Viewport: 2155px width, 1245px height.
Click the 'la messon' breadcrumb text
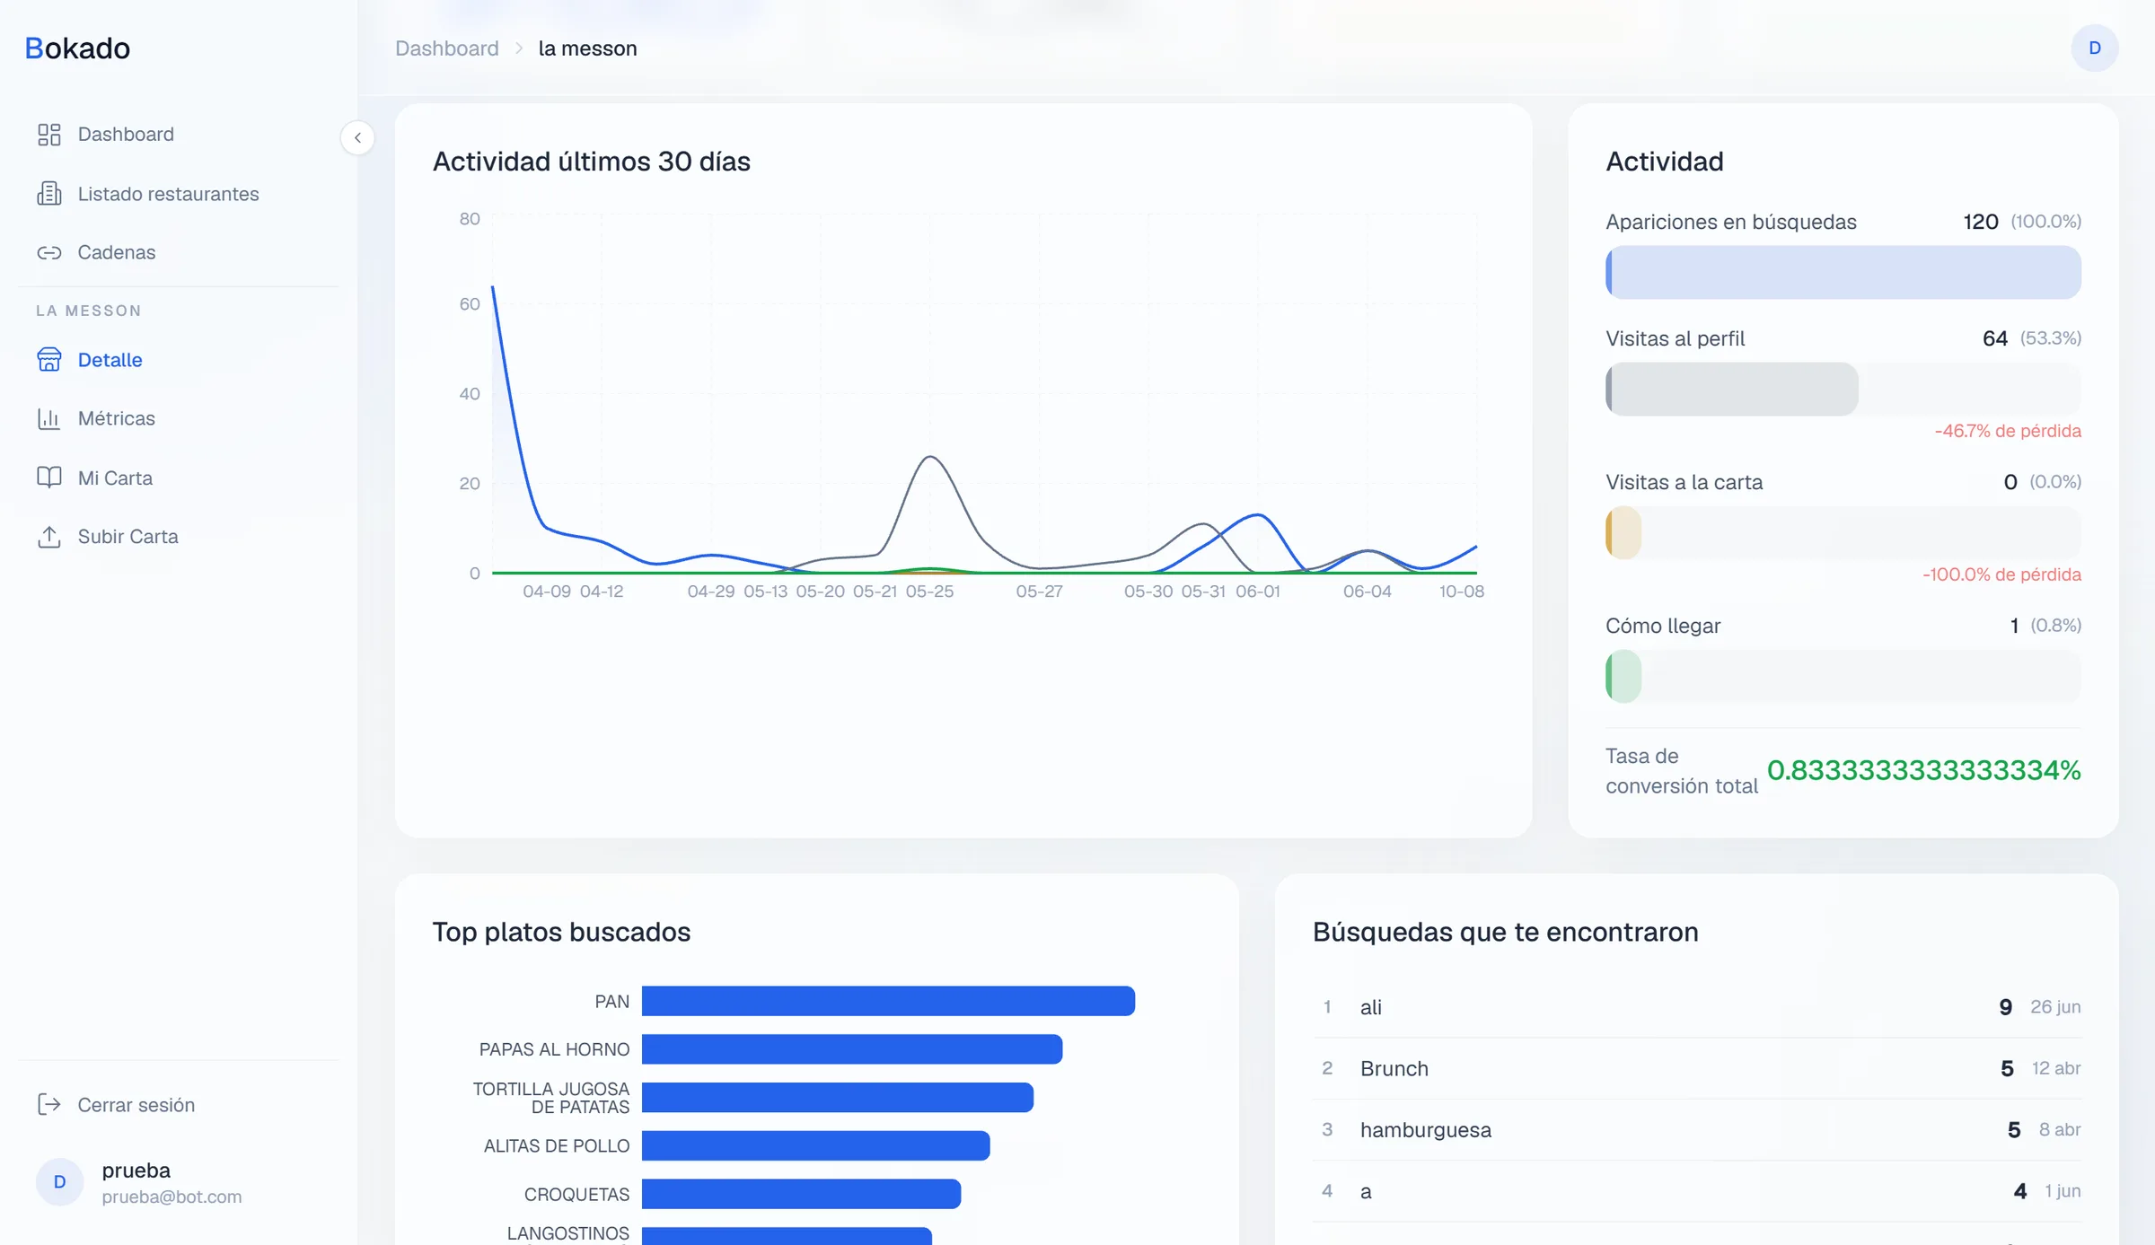click(587, 48)
